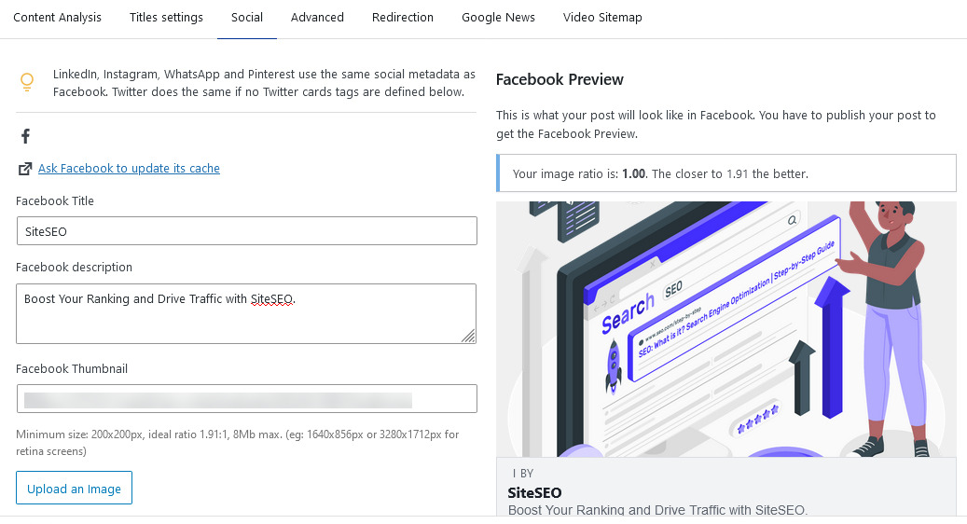Open the Content Analysis tab
This screenshot has width=967, height=524.
(58, 18)
